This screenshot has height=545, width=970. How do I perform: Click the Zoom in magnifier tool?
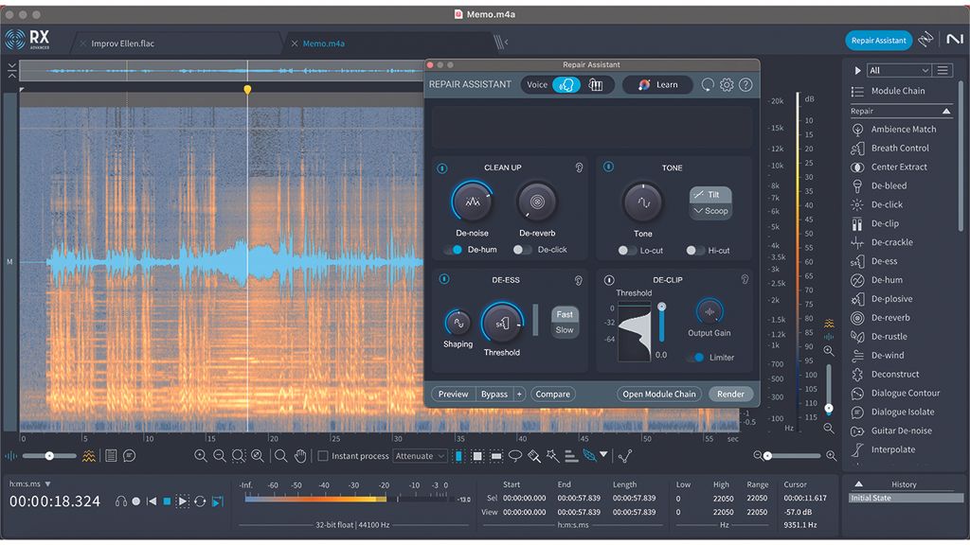coord(202,456)
